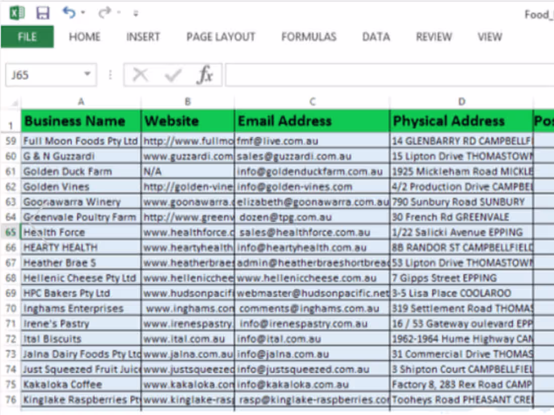The width and height of the screenshot is (554, 415).
Task: Switch to the FORMULAS ribbon tab
Action: (309, 36)
